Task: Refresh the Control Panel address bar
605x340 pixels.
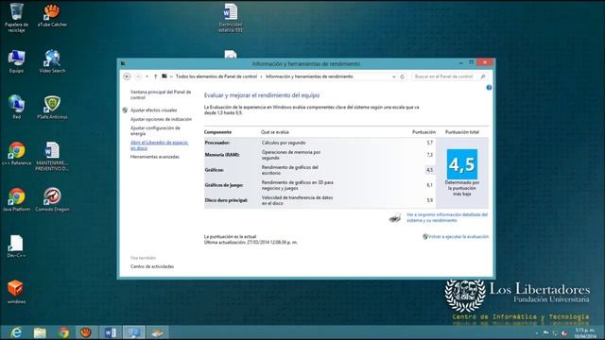Action: pos(402,76)
